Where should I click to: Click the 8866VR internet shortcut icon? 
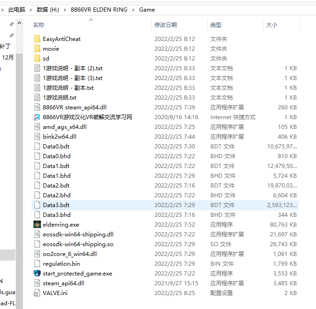pyautogui.click(x=37, y=117)
